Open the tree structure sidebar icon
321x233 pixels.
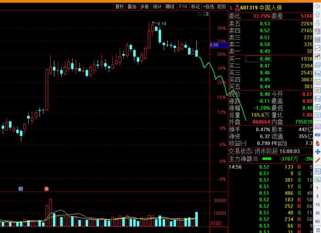coord(318,82)
